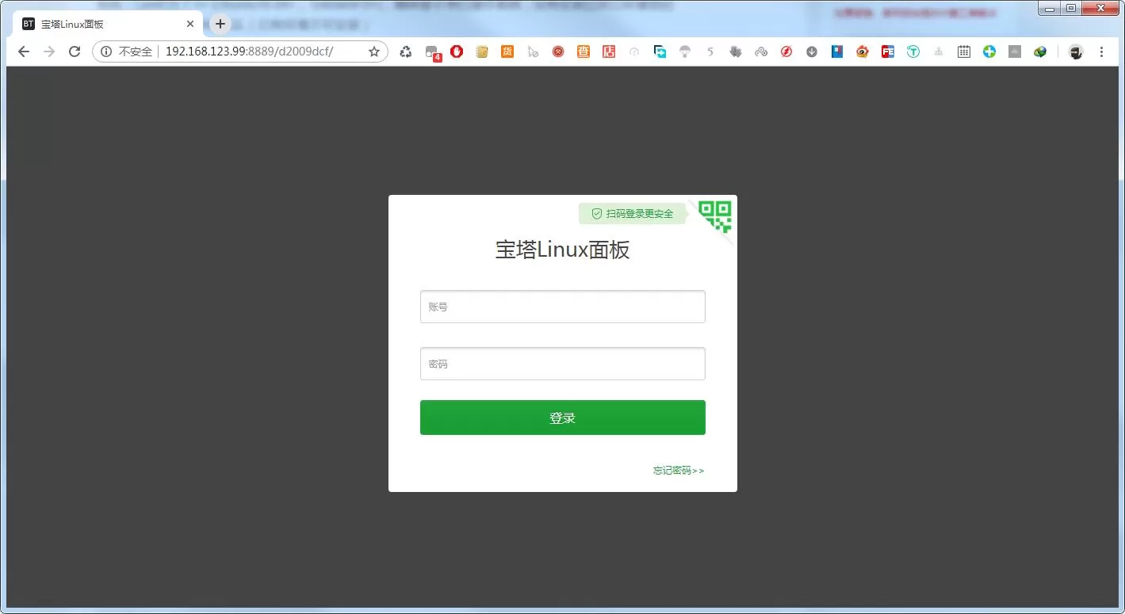Open the 忘记密码 link
Image resolution: width=1125 pixels, height=614 pixels.
(679, 471)
